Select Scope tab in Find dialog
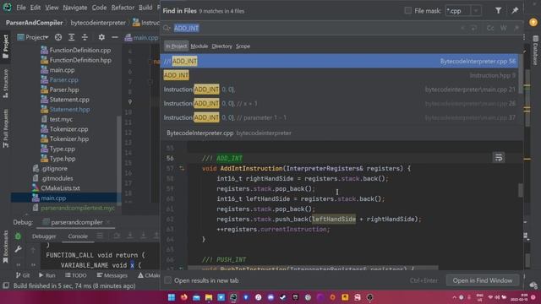Viewport: 541px width, 304px height. pyautogui.click(x=243, y=46)
